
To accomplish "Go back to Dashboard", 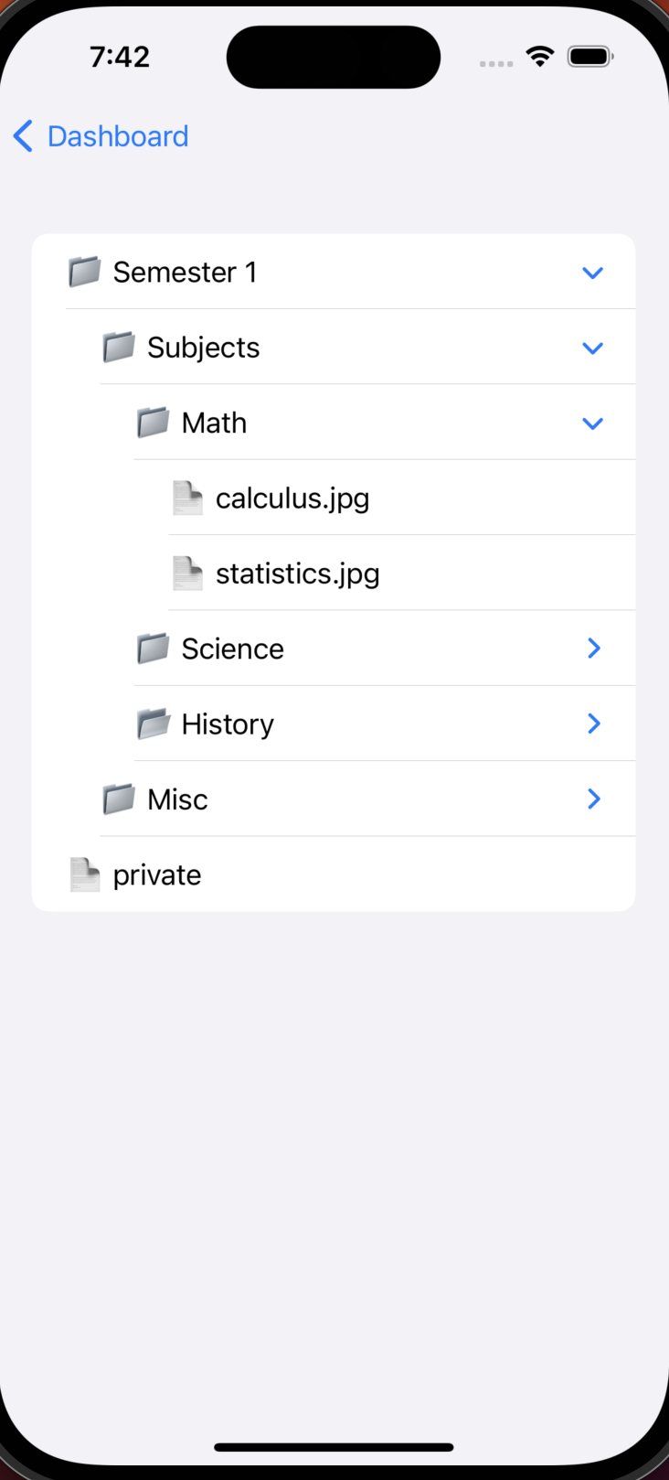I will tap(118, 136).
